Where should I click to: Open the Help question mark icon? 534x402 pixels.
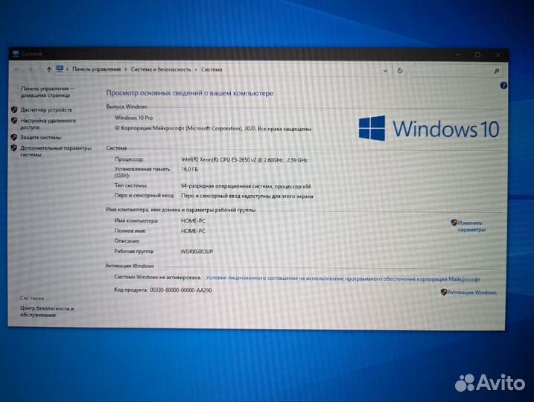point(503,86)
